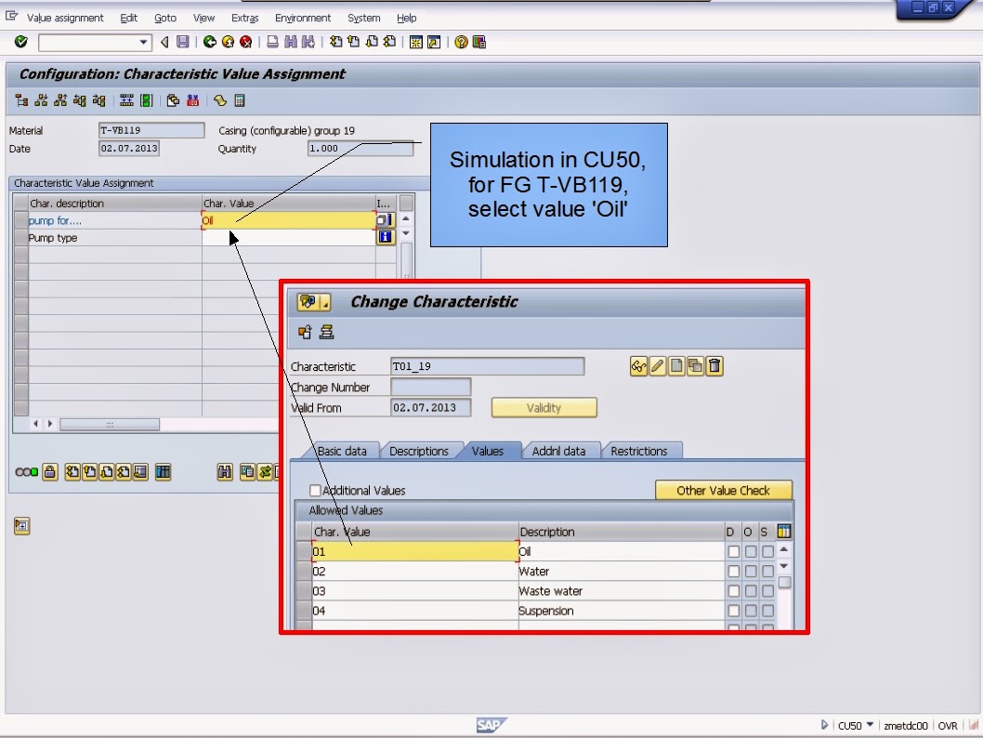Click the value help icon in pump for row
The width and height of the screenshot is (983, 738).
point(385,220)
